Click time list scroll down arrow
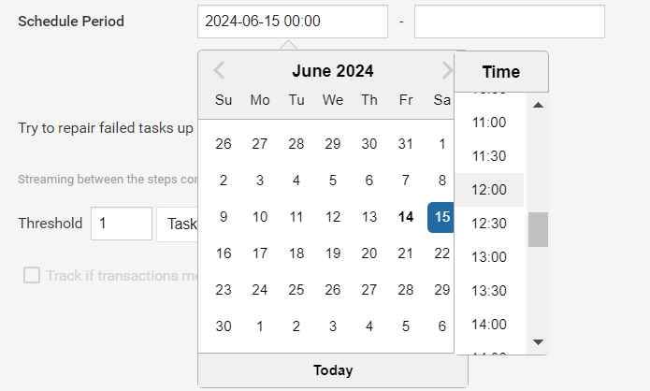This screenshot has width=650, height=391. 538,342
